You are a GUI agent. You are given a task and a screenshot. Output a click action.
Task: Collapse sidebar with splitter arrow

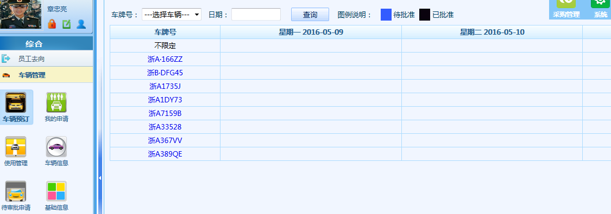tap(100, 178)
